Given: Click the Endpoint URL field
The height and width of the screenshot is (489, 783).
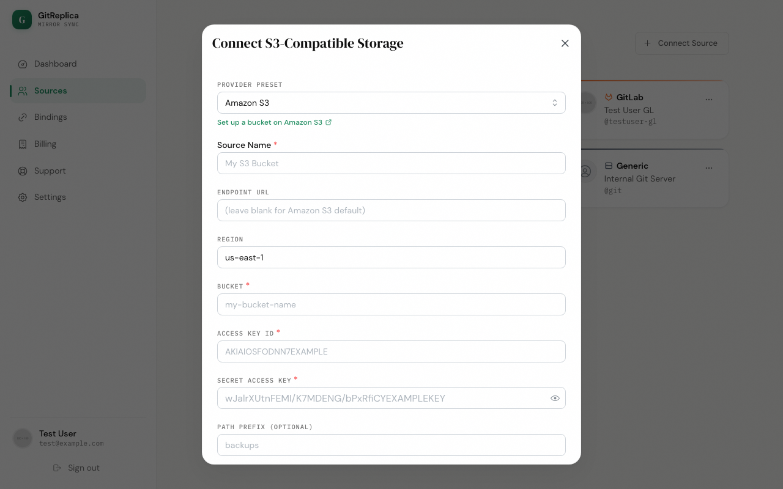Looking at the screenshot, I should click(x=391, y=210).
